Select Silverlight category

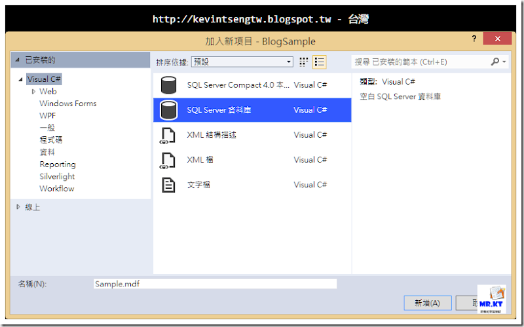click(57, 176)
